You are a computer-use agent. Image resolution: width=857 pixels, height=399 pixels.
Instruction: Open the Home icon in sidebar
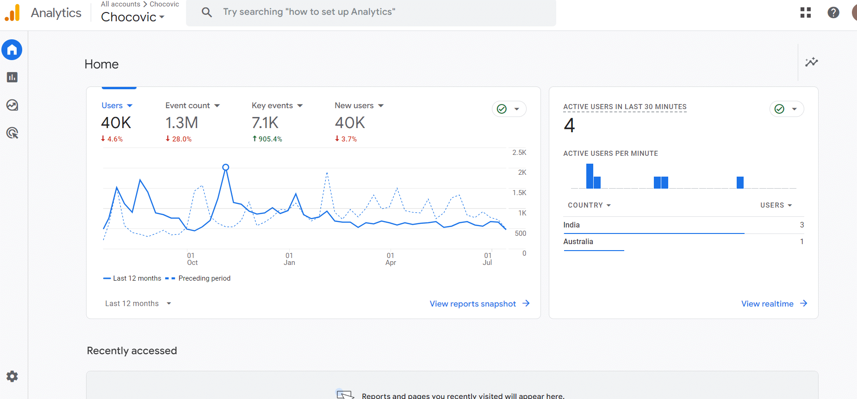tap(12, 50)
